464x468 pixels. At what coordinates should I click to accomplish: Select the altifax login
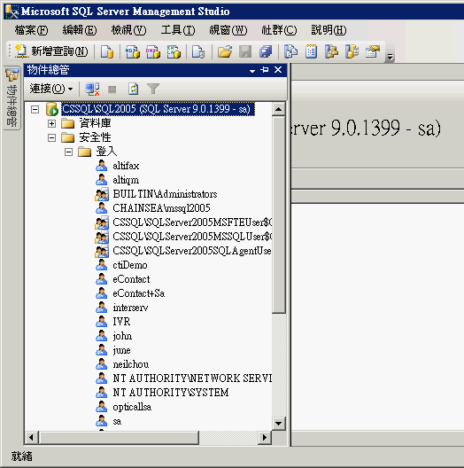click(126, 166)
